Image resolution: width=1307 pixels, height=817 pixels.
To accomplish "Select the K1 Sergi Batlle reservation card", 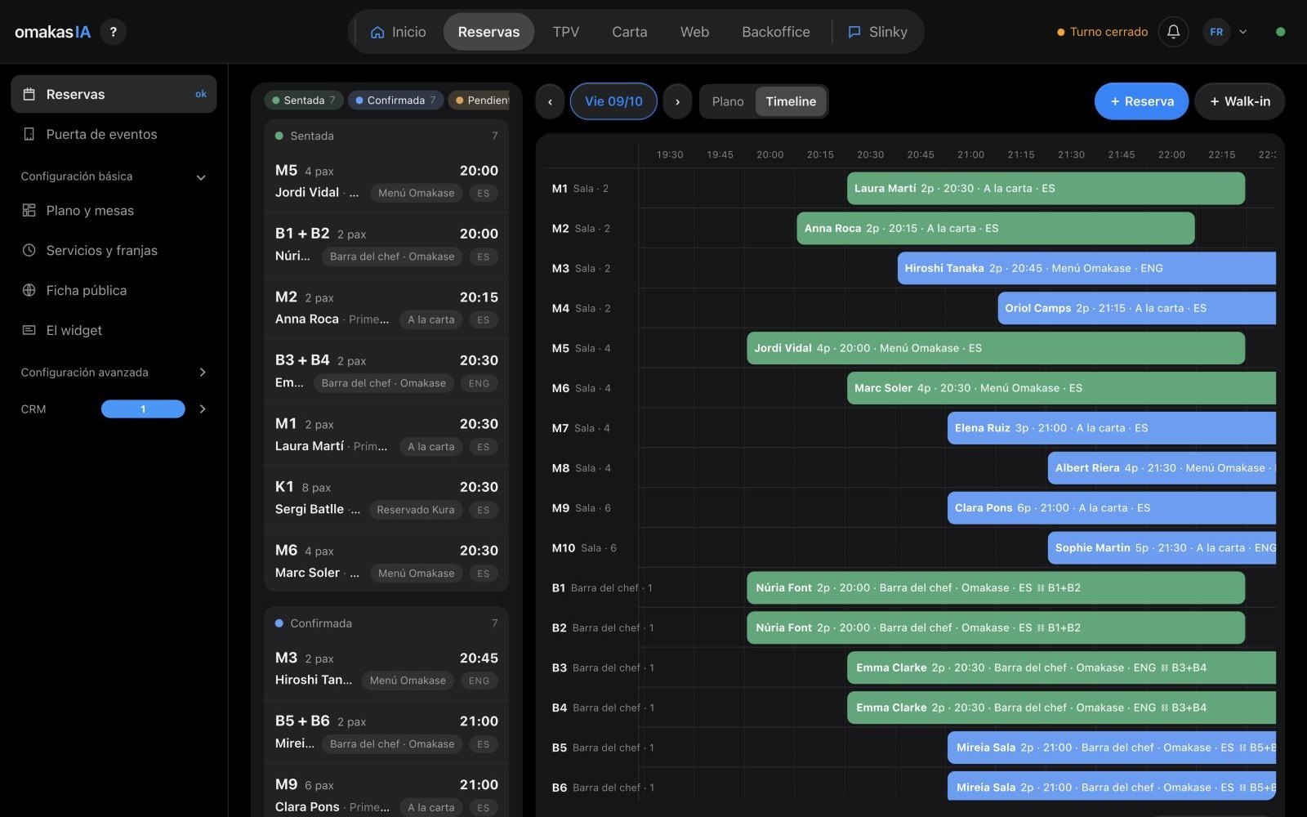I will coord(386,498).
